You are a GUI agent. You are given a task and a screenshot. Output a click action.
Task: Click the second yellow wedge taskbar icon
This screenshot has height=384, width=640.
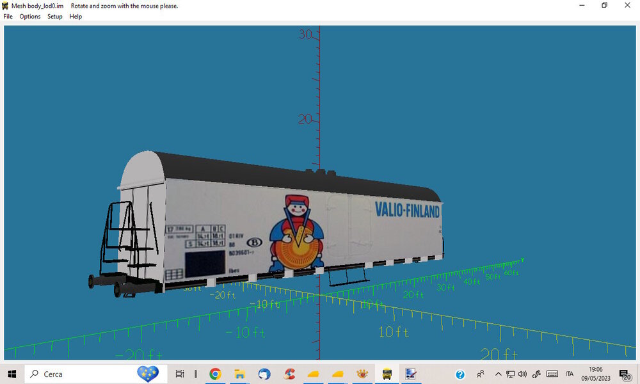pos(337,374)
